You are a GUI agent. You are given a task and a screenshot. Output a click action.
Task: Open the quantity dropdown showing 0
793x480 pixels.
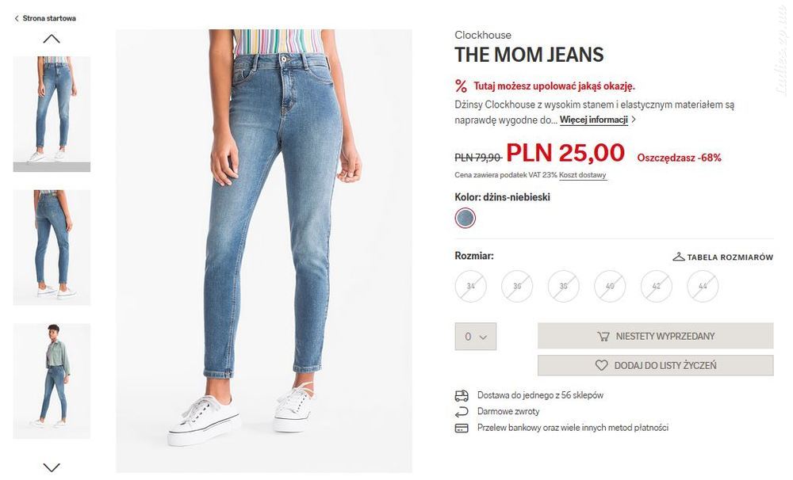pos(475,337)
